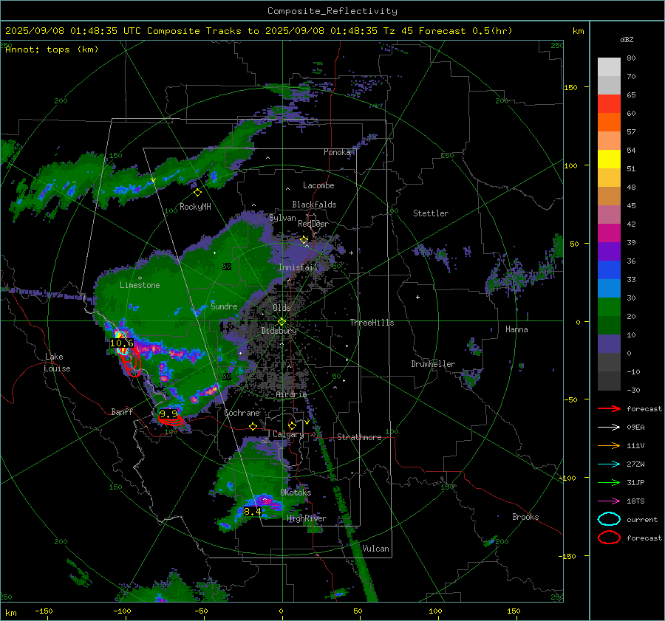Viewport: 665px width, 621px height.
Task: Select the orange 111V arrow legend icon
Action: [x=609, y=445]
